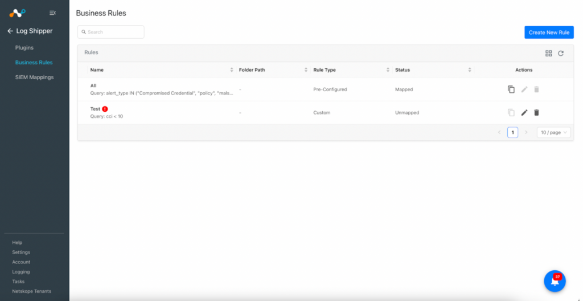
Task: Select page 1 in the pagination
Action: (513, 132)
